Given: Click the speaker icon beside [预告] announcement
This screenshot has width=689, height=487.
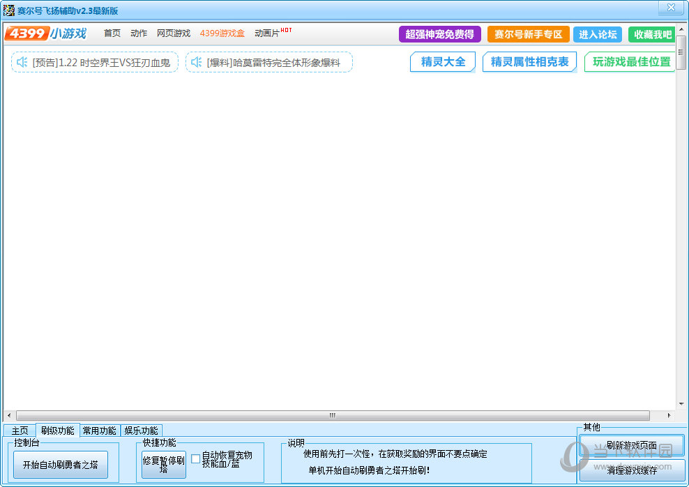Looking at the screenshot, I should coord(22,62).
